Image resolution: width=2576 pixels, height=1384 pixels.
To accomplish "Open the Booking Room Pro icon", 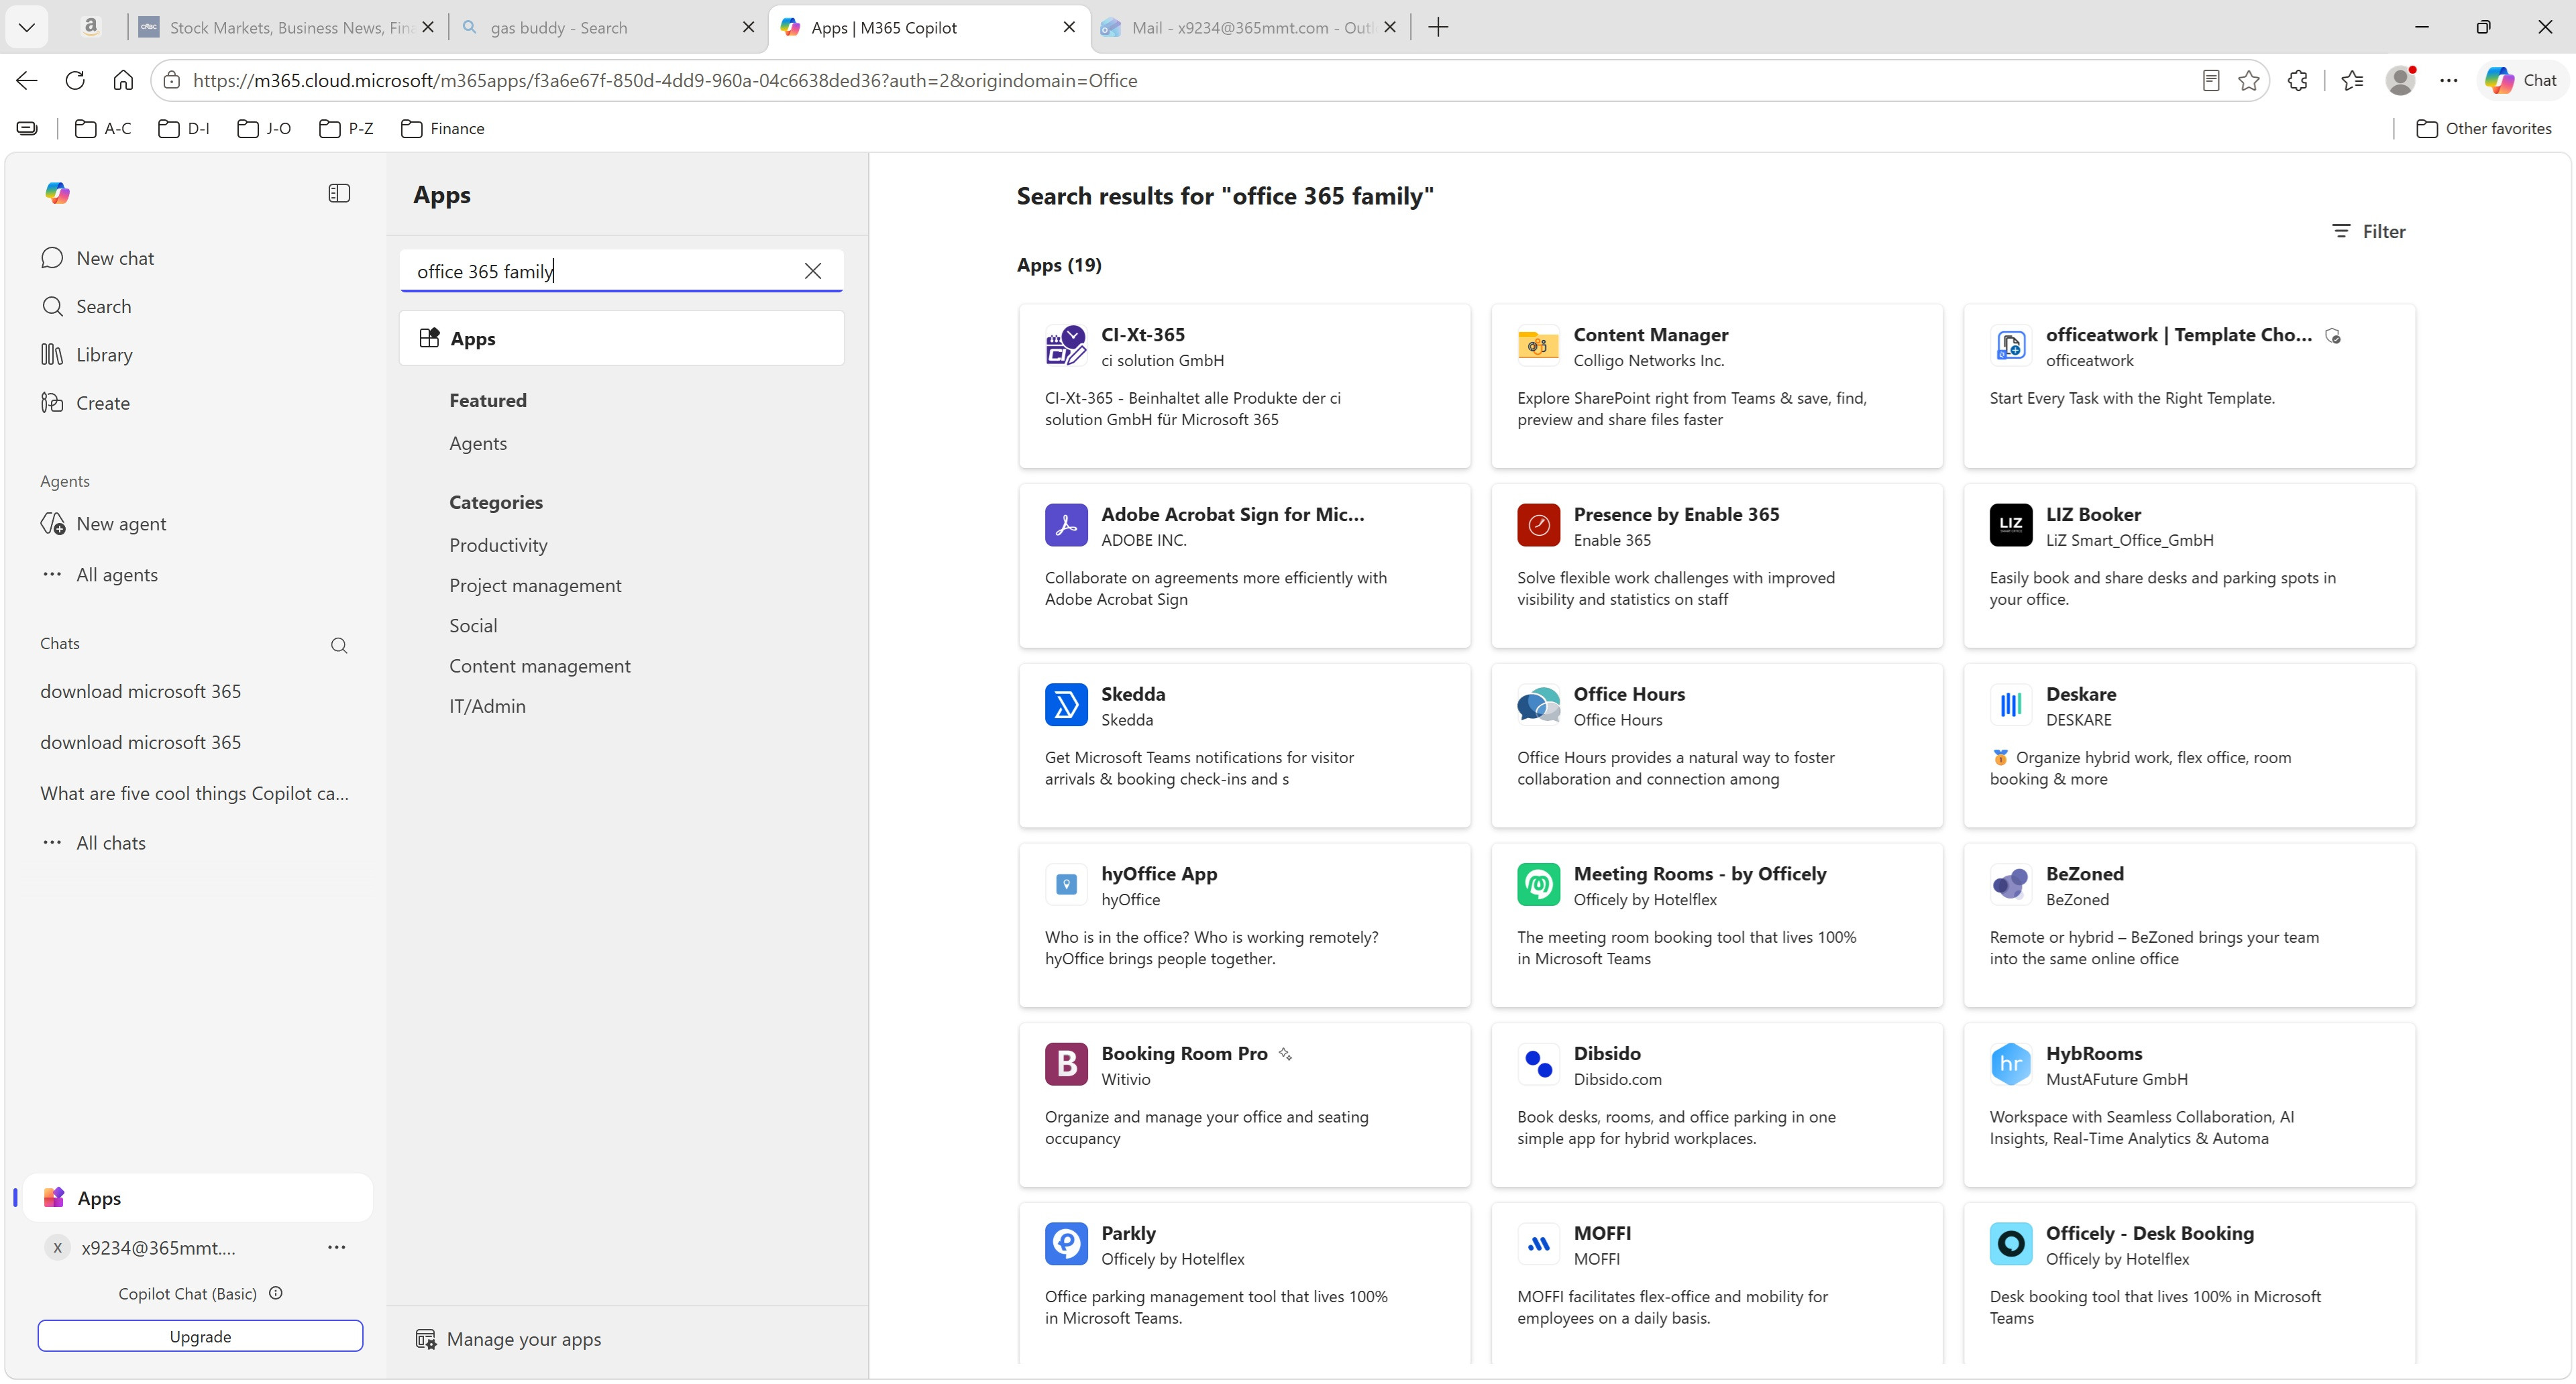I will (1066, 1064).
